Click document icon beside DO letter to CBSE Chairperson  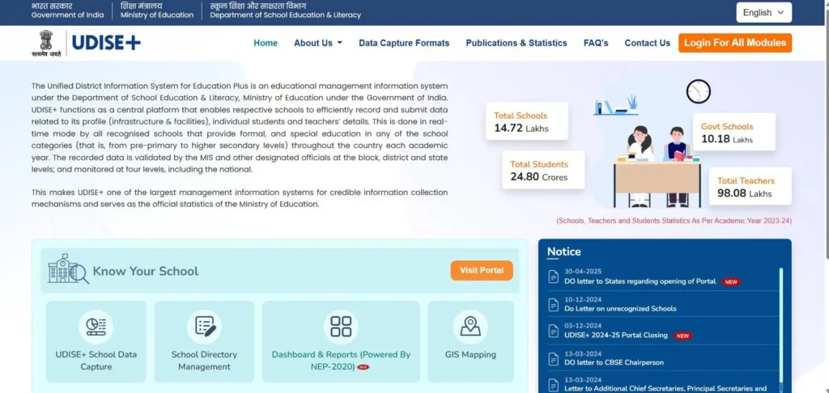coord(554,358)
